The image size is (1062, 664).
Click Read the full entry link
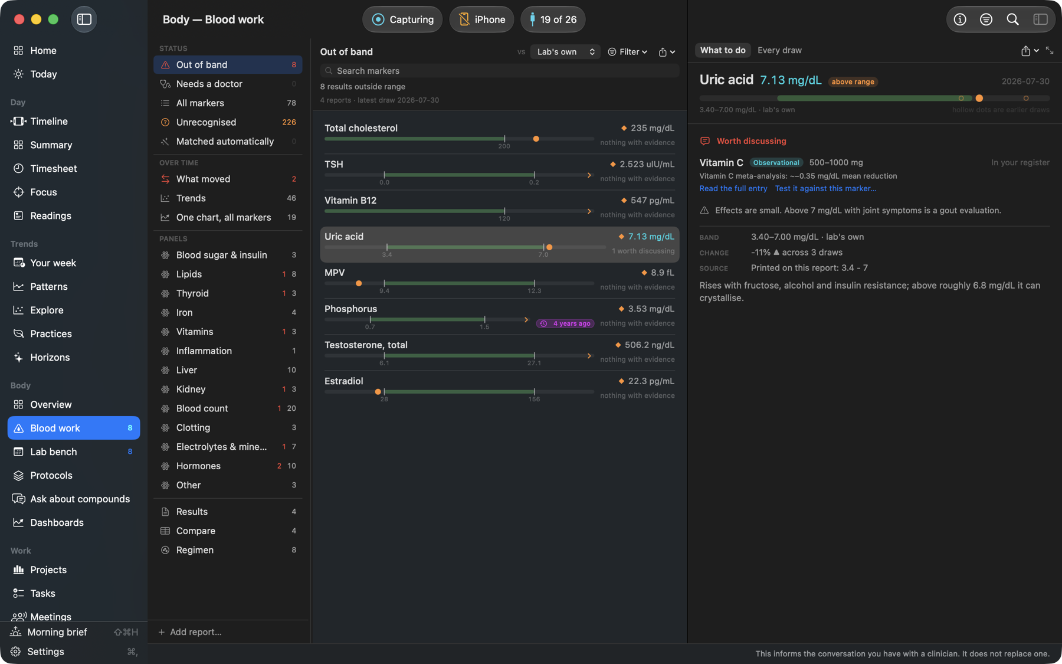point(733,189)
